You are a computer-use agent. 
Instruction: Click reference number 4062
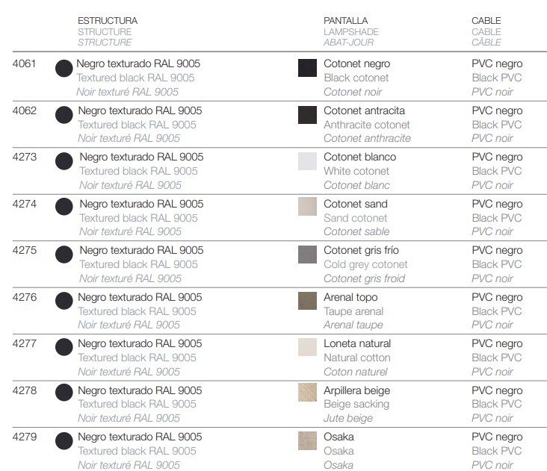(x=25, y=110)
